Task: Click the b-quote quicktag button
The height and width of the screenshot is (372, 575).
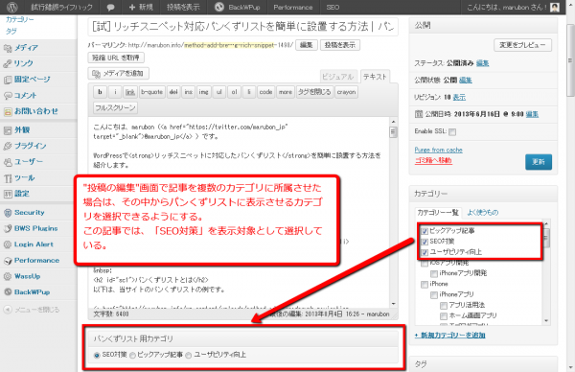Action: pos(151,92)
